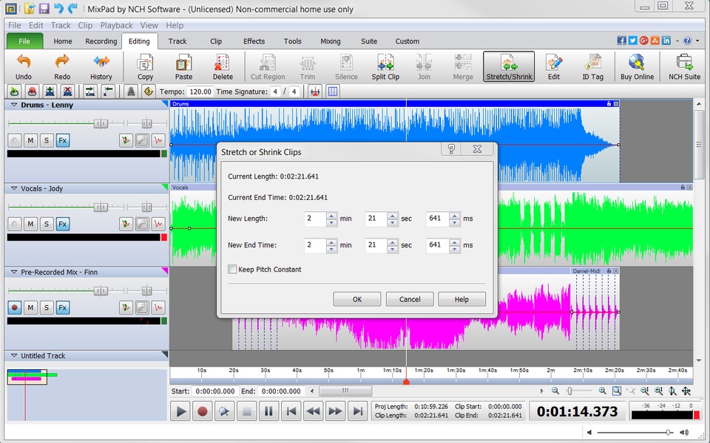Collapse the Drums - Lenny track
The height and width of the screenshot is (443, 710).
coord(14,105)
